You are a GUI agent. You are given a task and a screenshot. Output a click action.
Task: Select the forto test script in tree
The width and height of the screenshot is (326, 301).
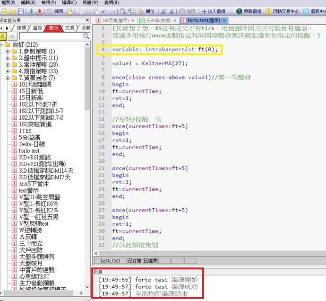(29, 150)
